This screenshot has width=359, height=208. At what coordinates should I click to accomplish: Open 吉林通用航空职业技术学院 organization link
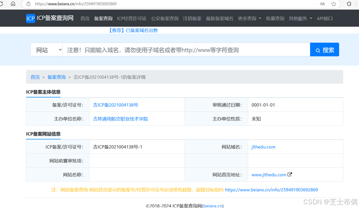121,119
